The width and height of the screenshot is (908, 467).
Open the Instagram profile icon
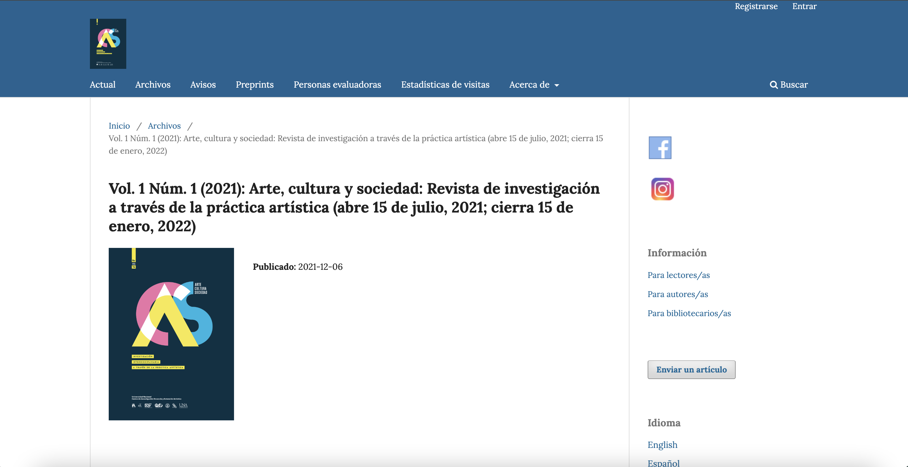662,189
